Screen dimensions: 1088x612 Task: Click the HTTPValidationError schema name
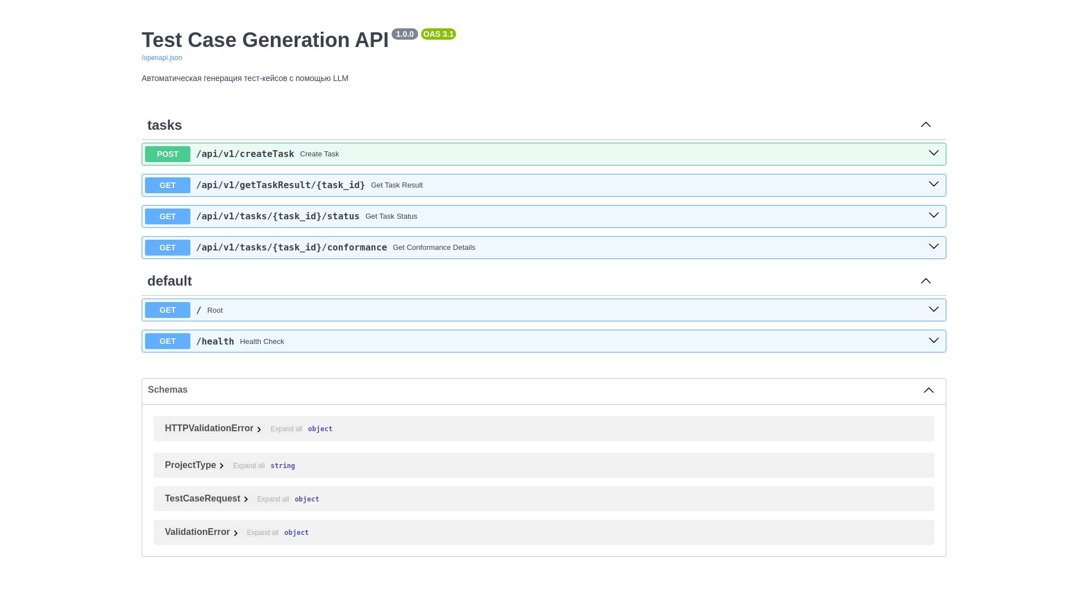click(x=209, y=428)
